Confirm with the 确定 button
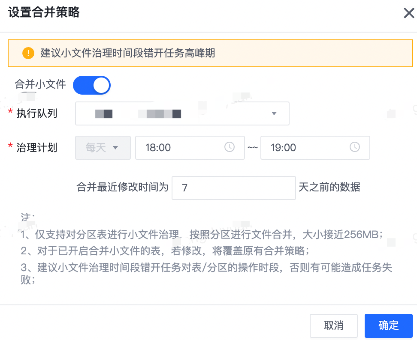417x340 pixels. pos(388,325)
